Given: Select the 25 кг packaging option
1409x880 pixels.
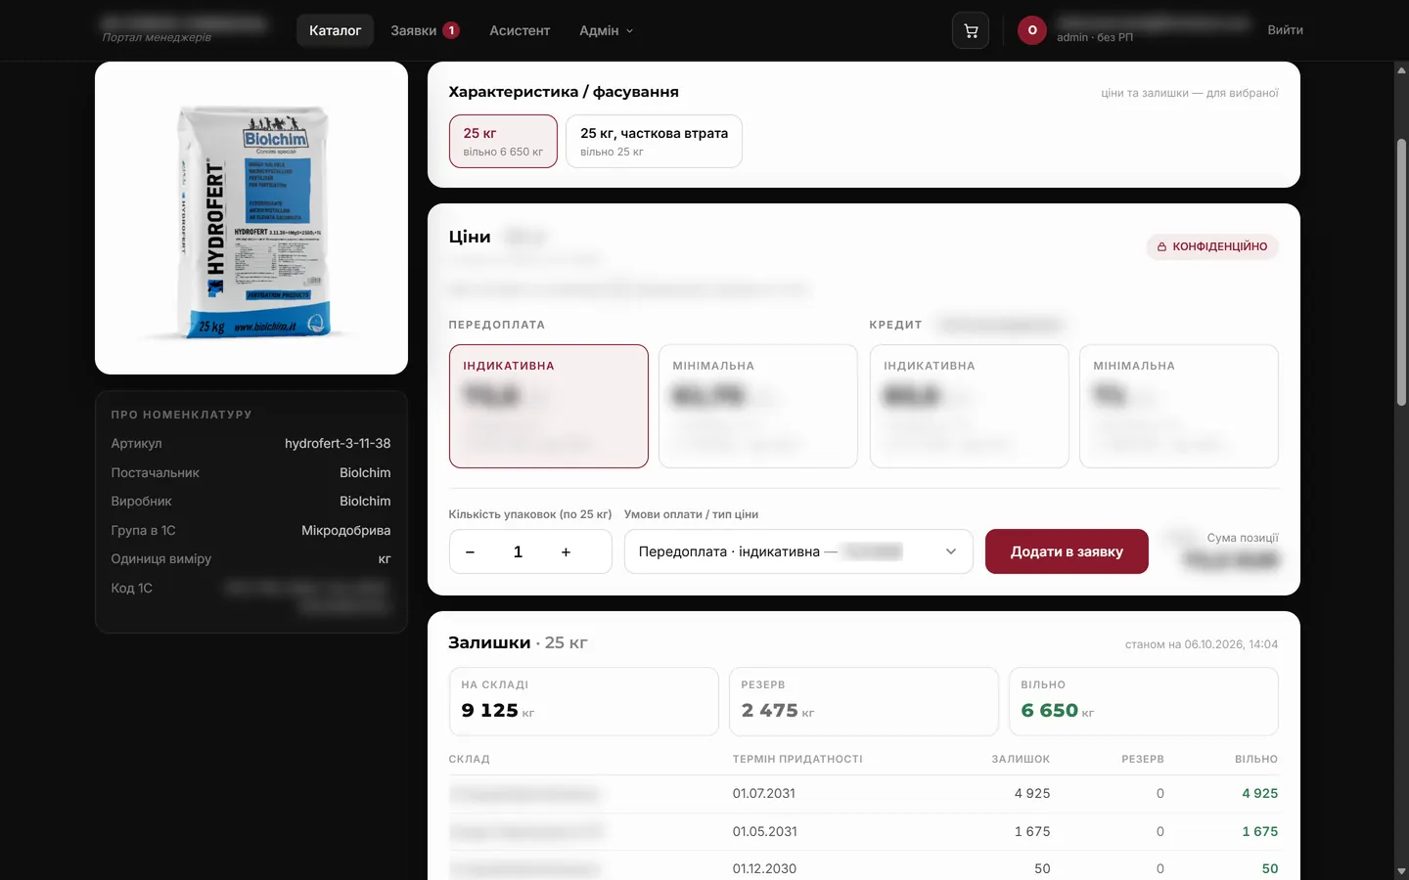Looking at the screenshot, I should coord(503,141).
